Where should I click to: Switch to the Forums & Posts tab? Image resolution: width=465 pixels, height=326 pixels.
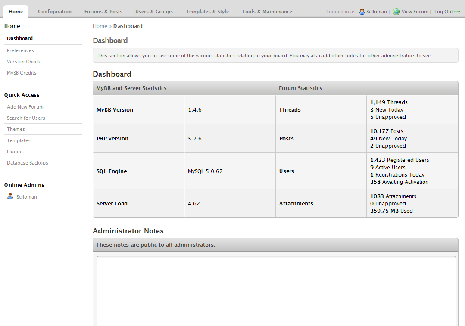pyautogui.click(x=103, y=12)
